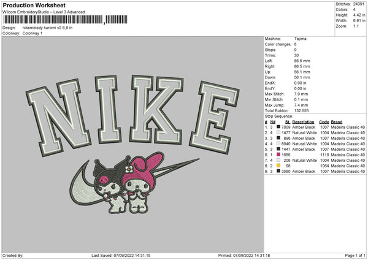
Task: Click the "Right:" label
Action: (270, 66)
